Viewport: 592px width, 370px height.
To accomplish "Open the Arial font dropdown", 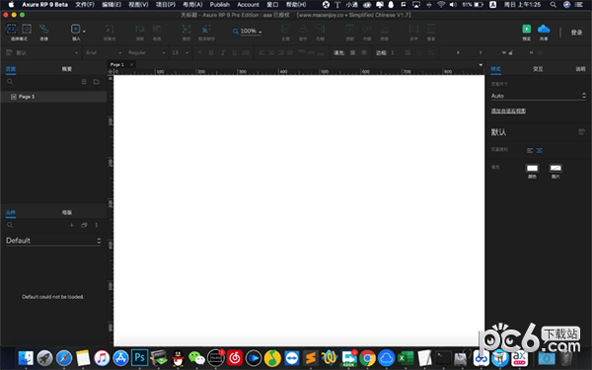I will (x=103, y=52).
